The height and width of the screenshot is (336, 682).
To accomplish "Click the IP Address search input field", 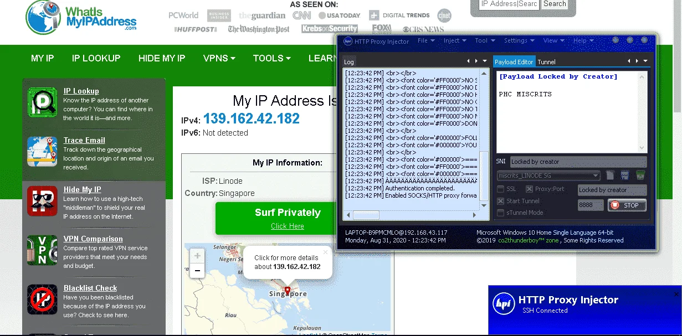I will tap(508, 4).
